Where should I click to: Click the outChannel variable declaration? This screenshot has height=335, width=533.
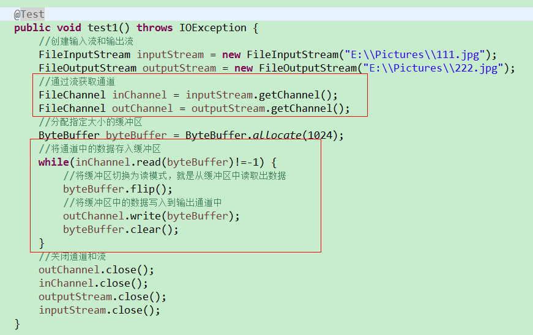pos(143,109)
